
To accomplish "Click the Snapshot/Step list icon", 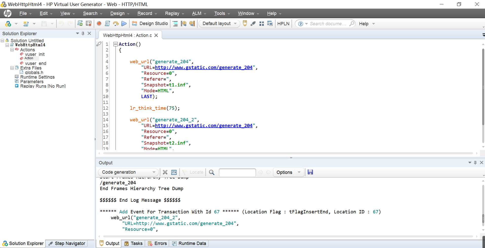I will 175,24.
